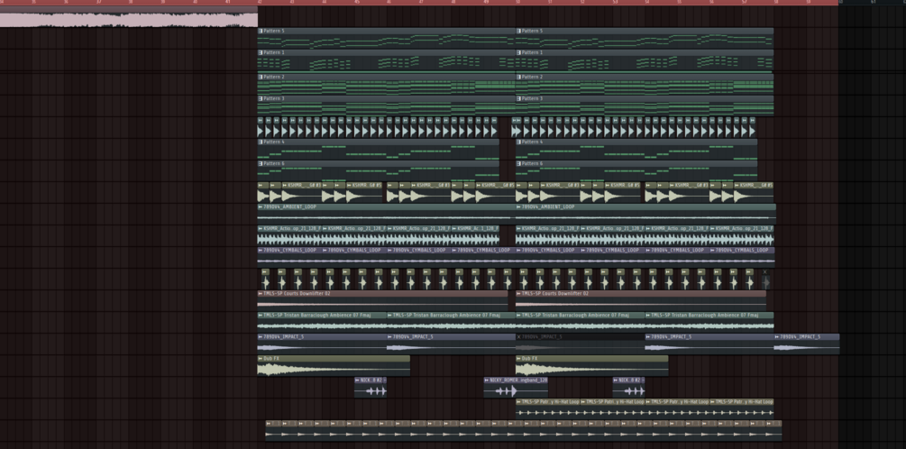Open the clip menu icon of Pattern 2 at bar 50
This screenshot has width=906, height=449.
519,77
